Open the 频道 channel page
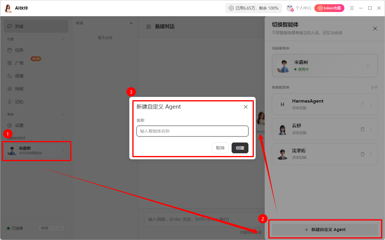Viewport: 385px width, 240px height. pos(36,76)
